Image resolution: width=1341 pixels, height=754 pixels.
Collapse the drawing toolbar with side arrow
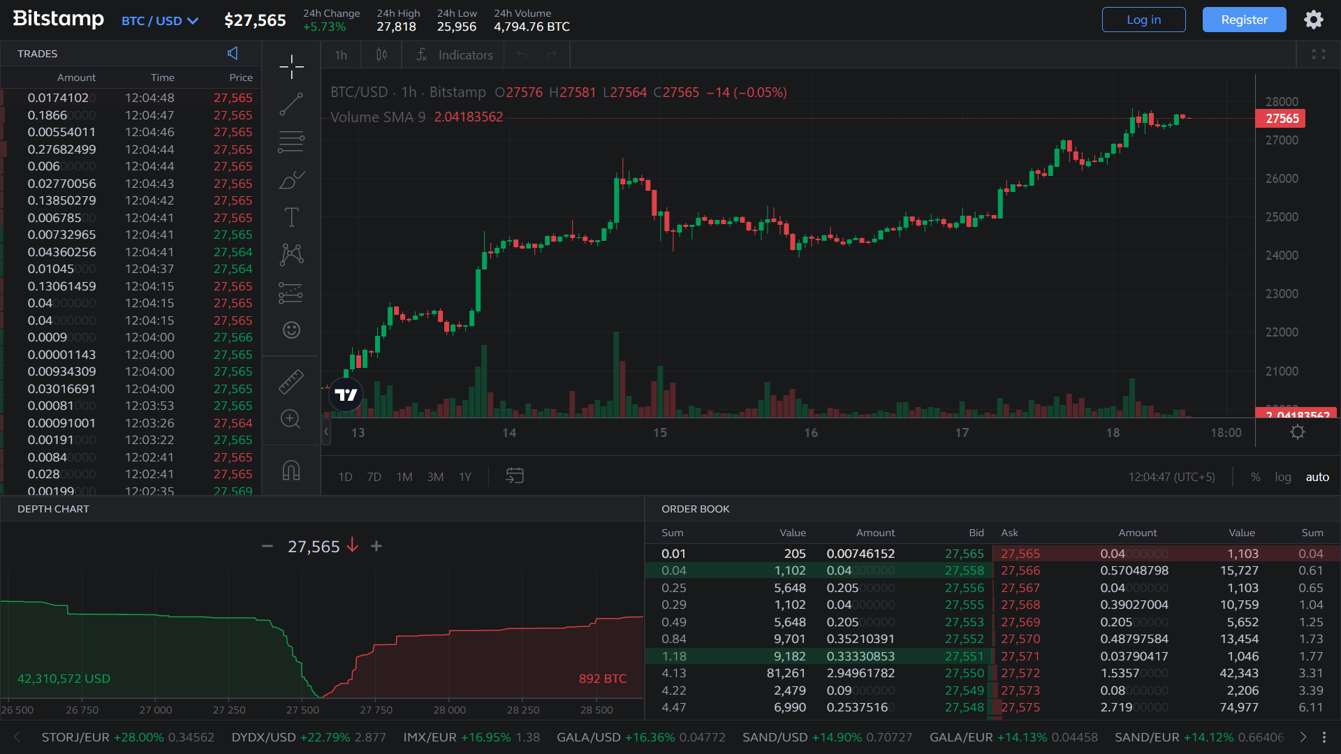326,432
